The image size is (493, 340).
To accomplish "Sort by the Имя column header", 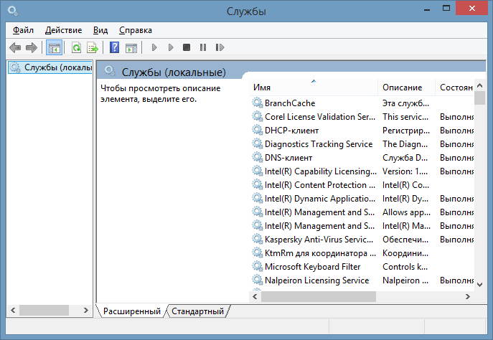I will point(314,88).
